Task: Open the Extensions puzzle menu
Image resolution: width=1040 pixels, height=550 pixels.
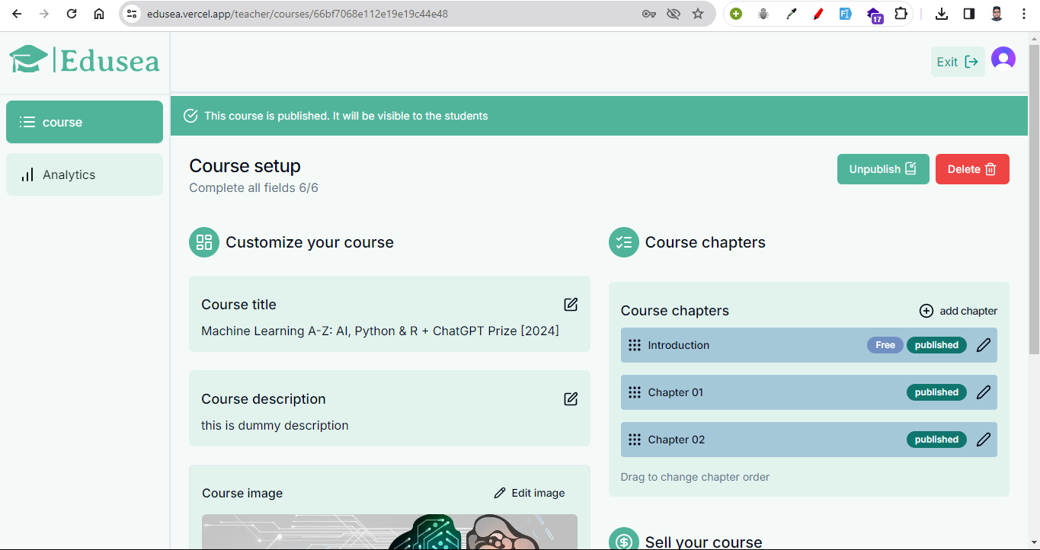Action: [x=901, y=14]
